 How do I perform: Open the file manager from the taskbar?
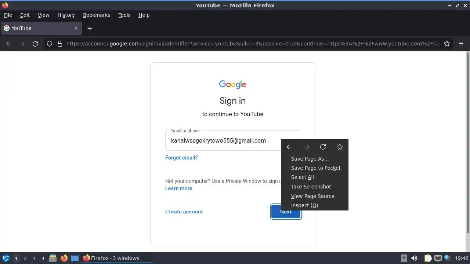(53, 258)
